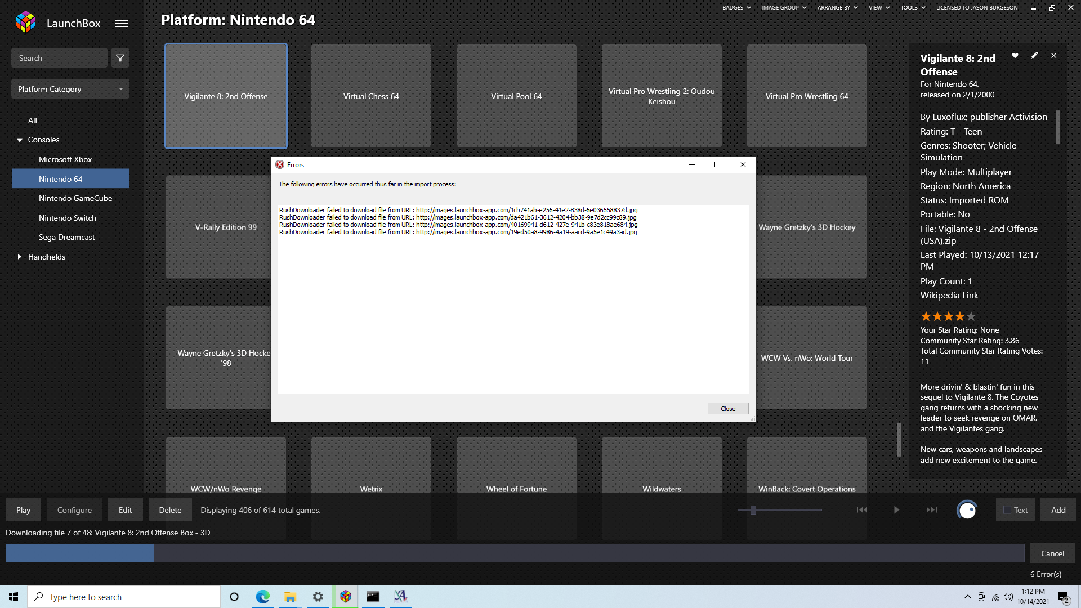The width and height of the screenshot is (1081, 608).
Task: Mark game as favorite with heart icon
Action: coord(1015,56)
